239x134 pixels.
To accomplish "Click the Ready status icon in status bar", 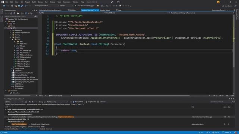I will coord(1,133).
